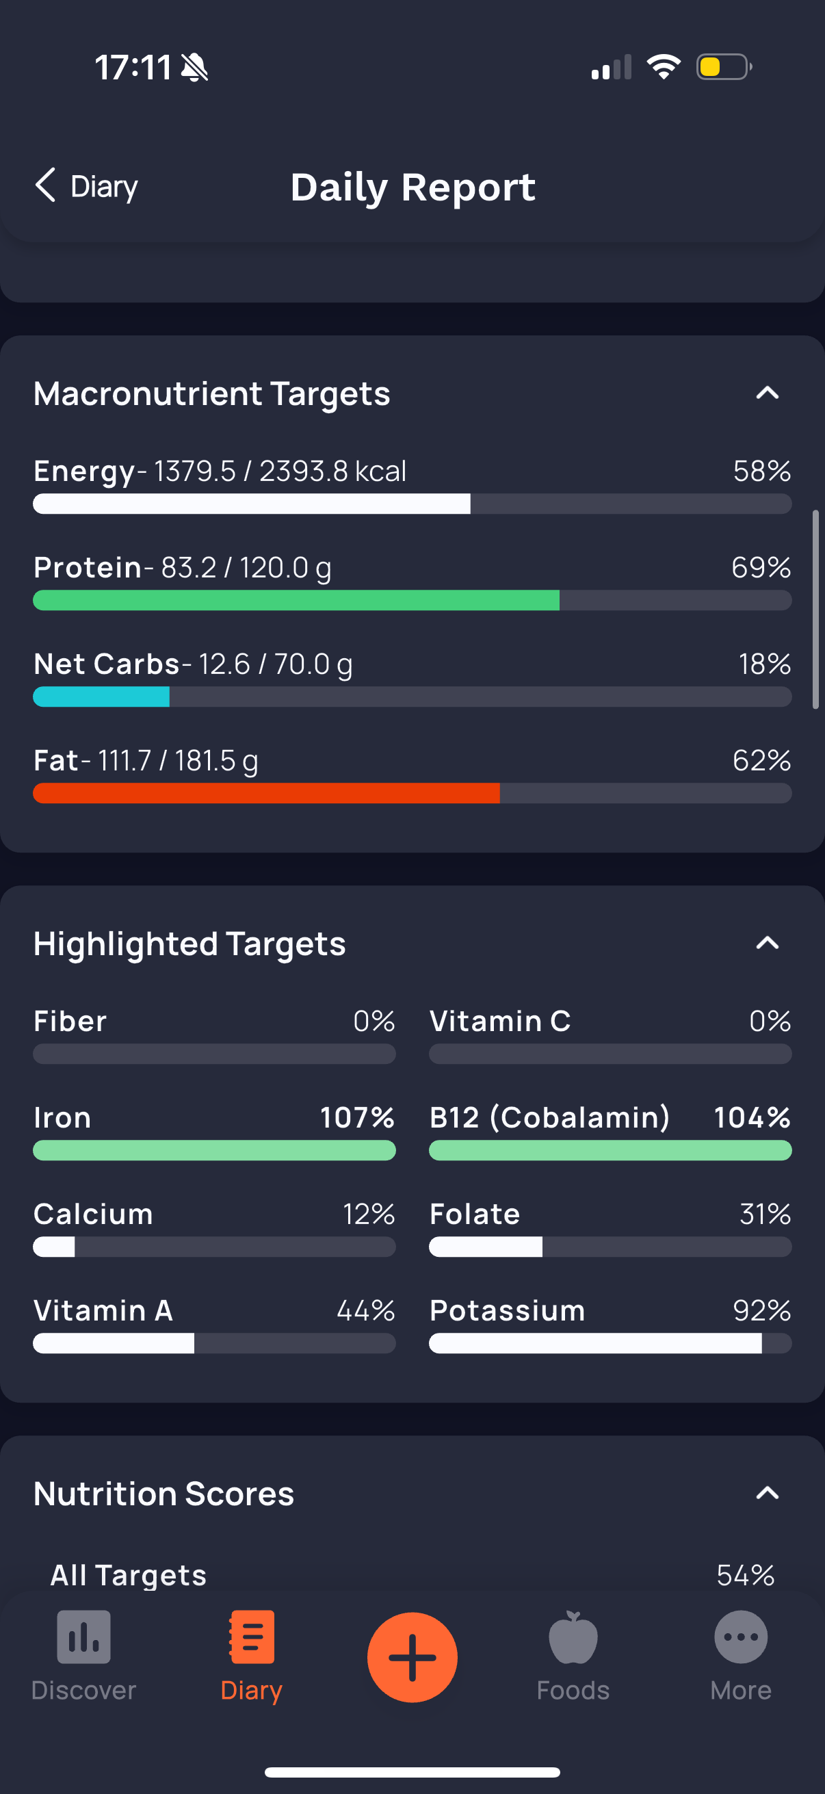The height and width of the screenshot is (1794, 825).
Task: Select the Iron 107% target
Action: [x=214, y=1132]
